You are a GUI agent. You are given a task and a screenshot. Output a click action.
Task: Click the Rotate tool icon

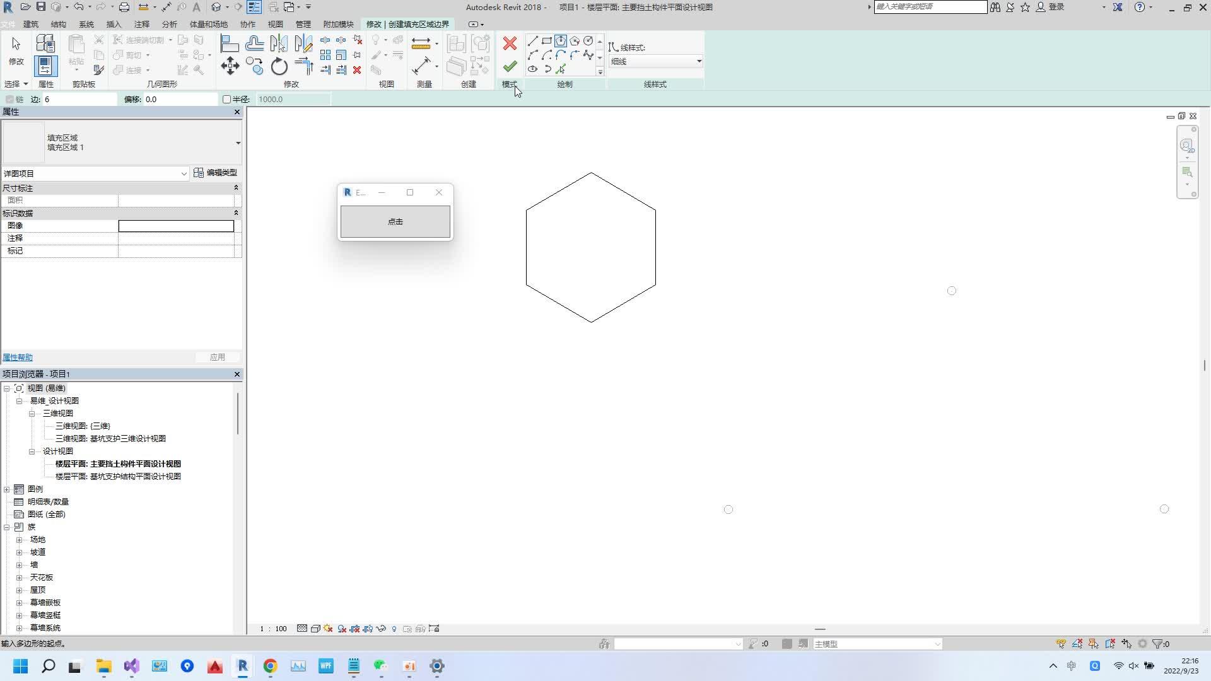[x=279, y=66]
